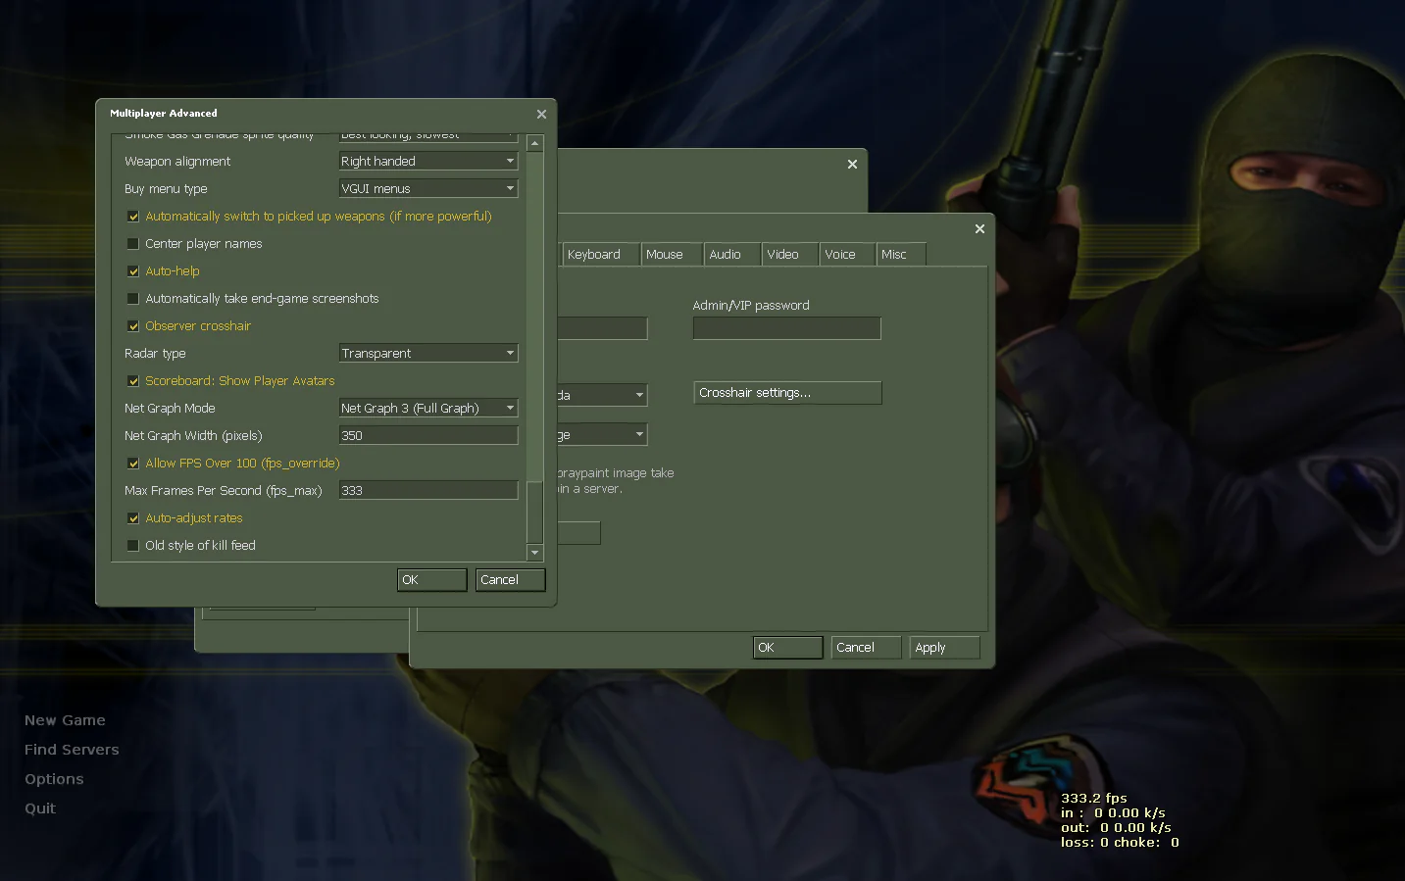Select New Game from main menu
Image resolution: width=1405 pixels, height=881 pixels.
point(65,720)
